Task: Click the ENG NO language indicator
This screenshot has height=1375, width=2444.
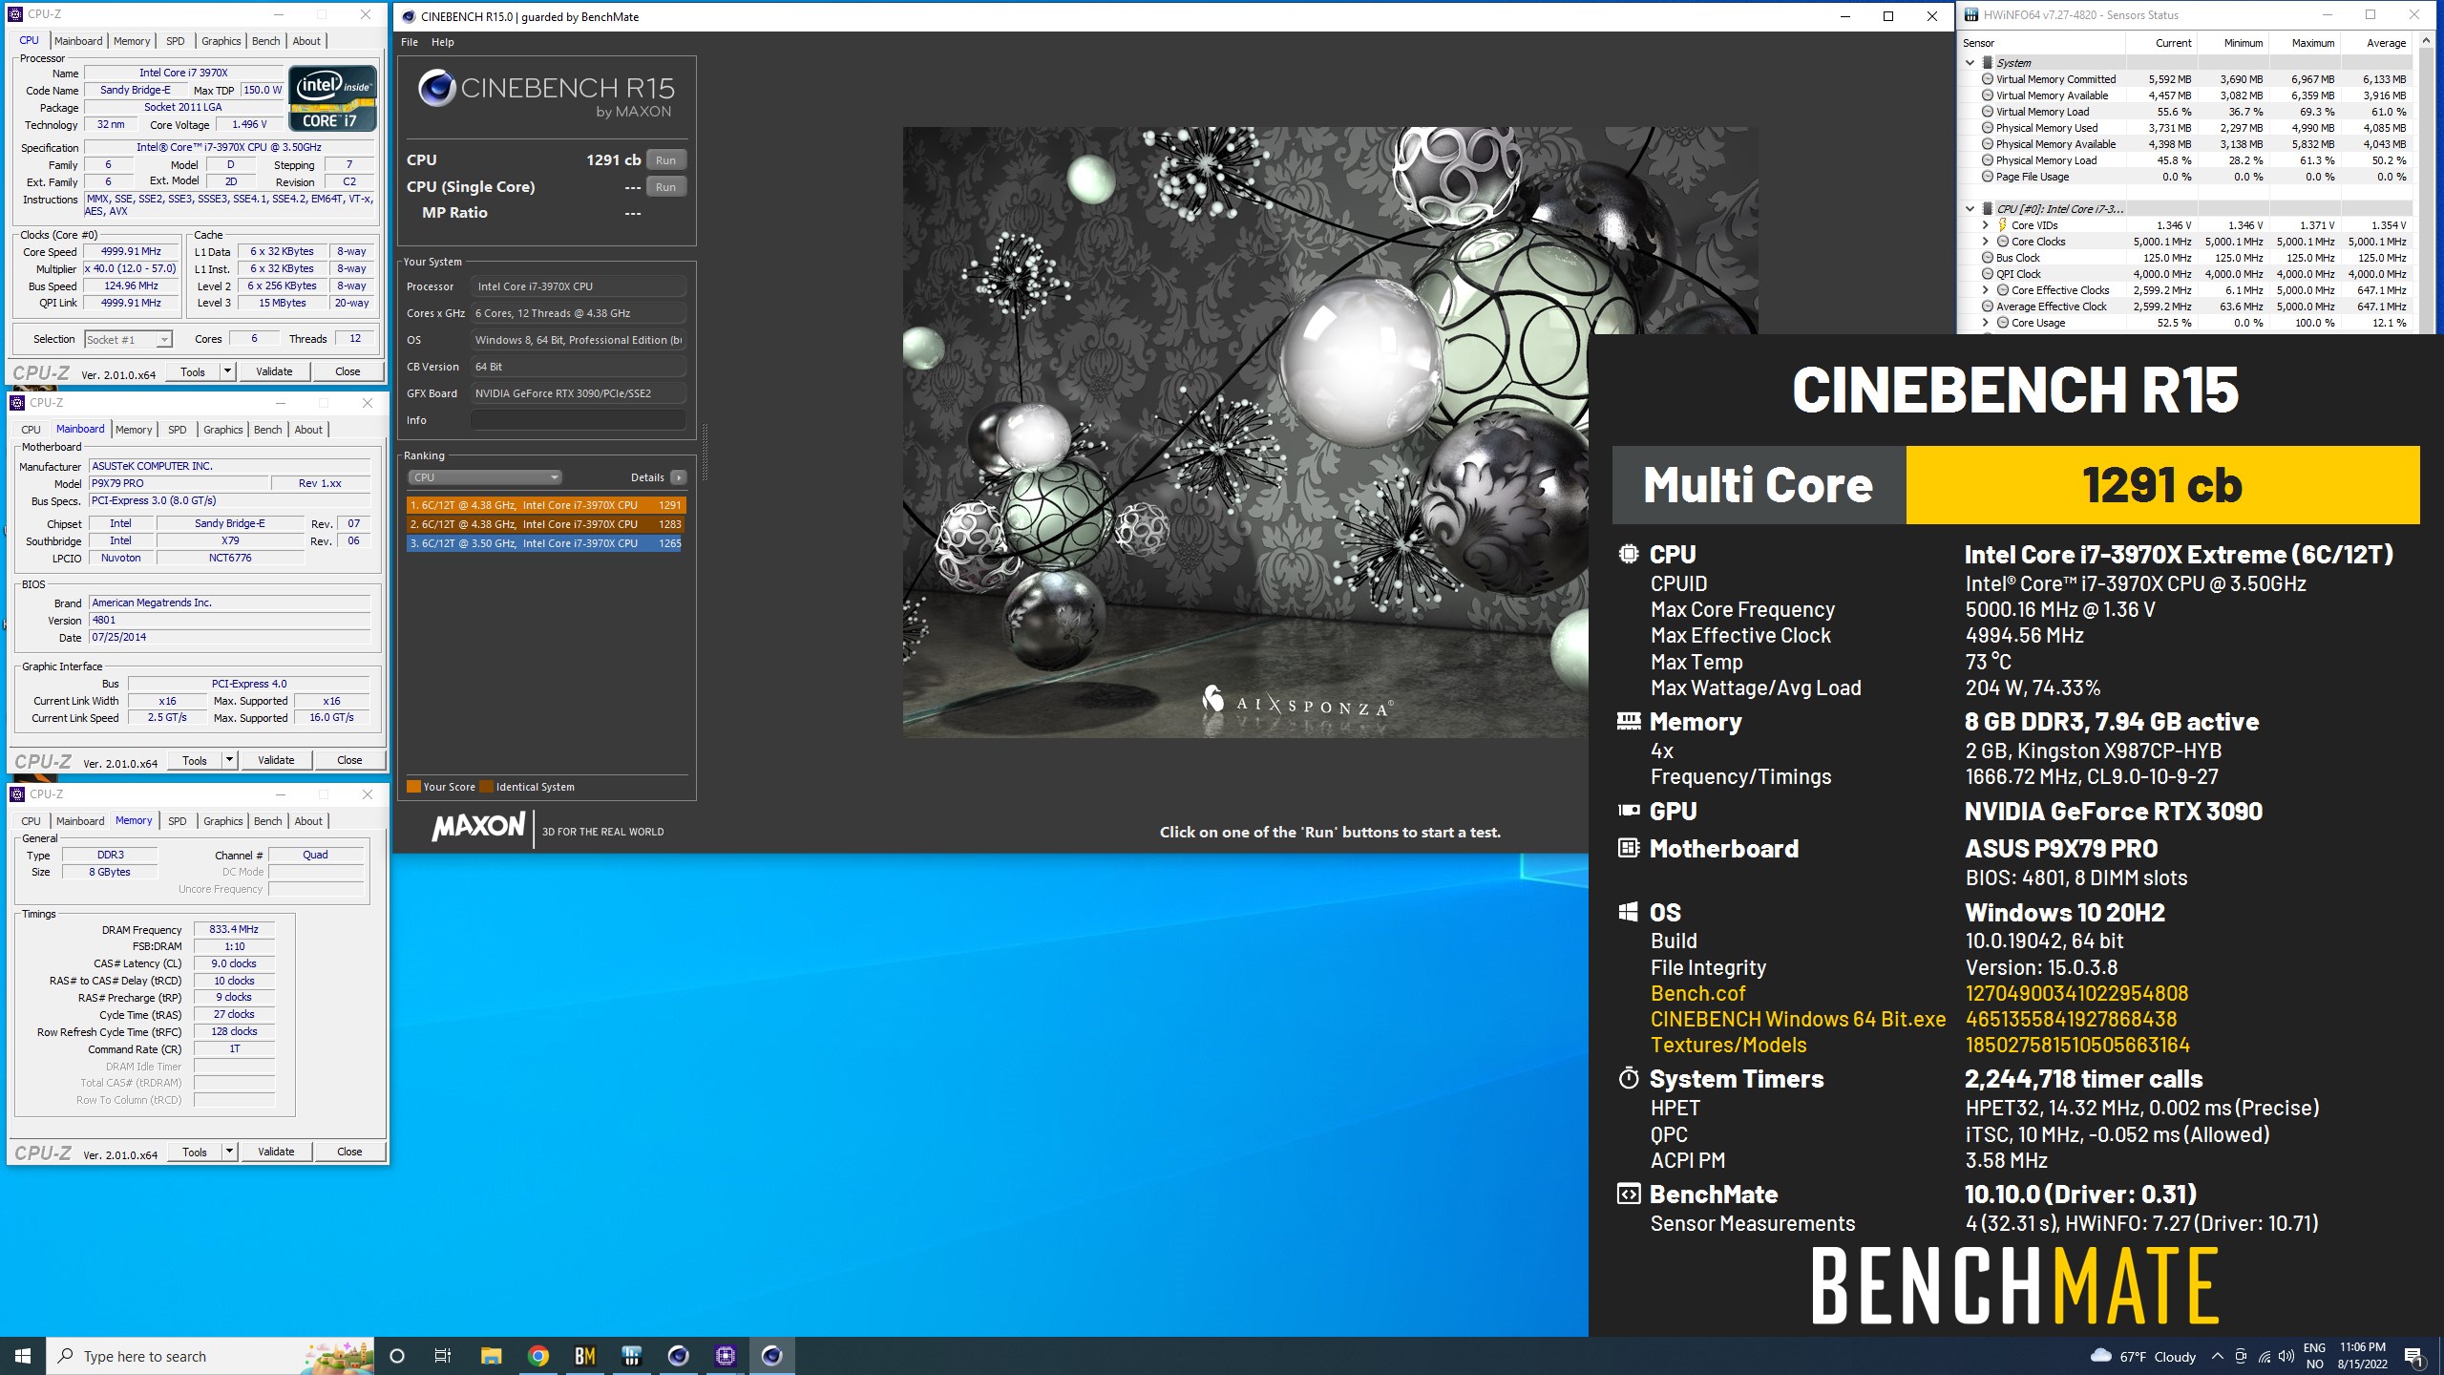Action: pyautogui.click(x=2314, y=1356)
